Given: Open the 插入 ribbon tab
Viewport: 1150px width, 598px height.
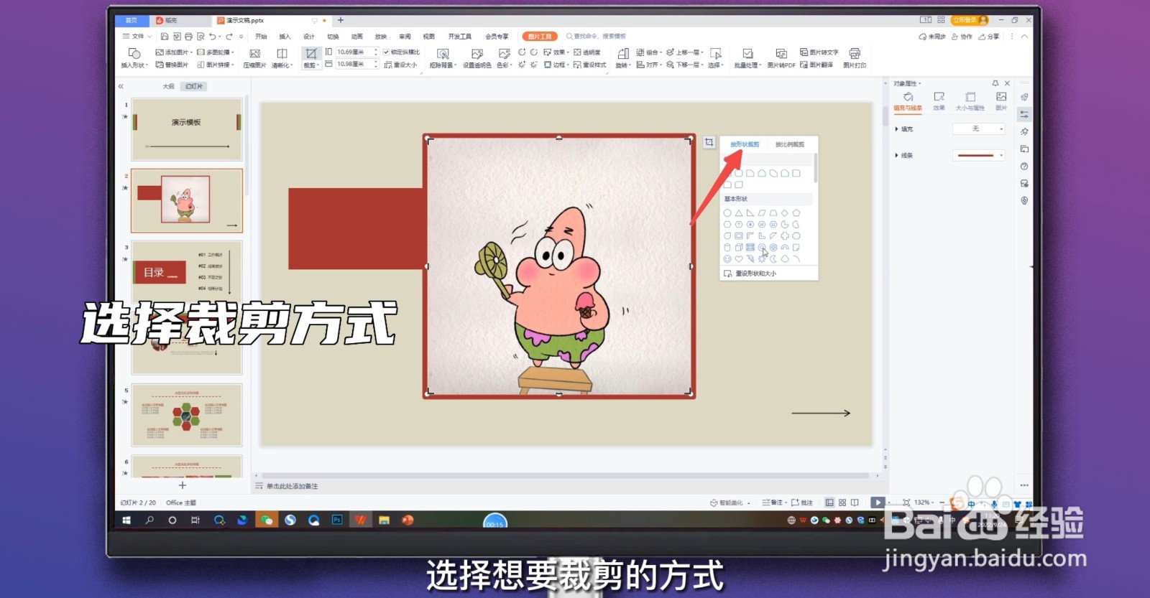Looking at the screenshot, I should coord(285,37).
